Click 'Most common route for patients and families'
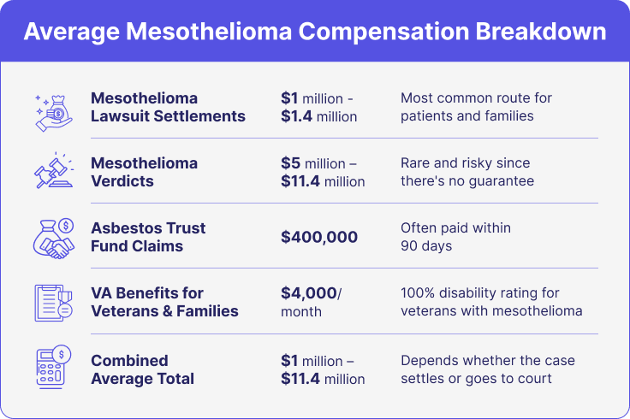Image resolution: width=630 pixels, height=419 pixels. pyautogui.click(x=476, y=107)
